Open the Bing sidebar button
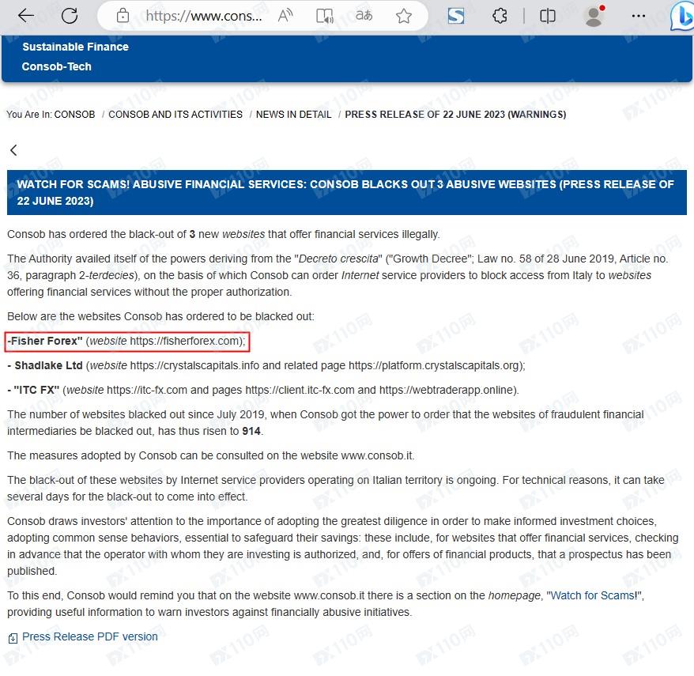 coord(681,17)
